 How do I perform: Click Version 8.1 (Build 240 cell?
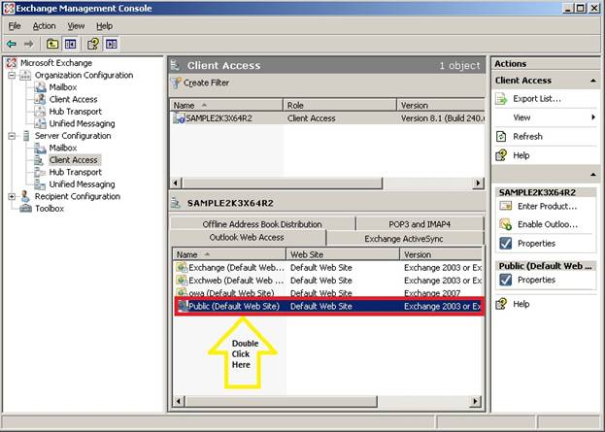(443, 118)
